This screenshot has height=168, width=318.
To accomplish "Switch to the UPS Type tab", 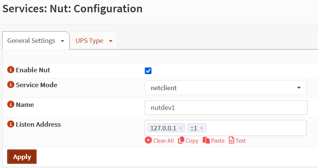I will pyautogui.click(x=89, y=41).
